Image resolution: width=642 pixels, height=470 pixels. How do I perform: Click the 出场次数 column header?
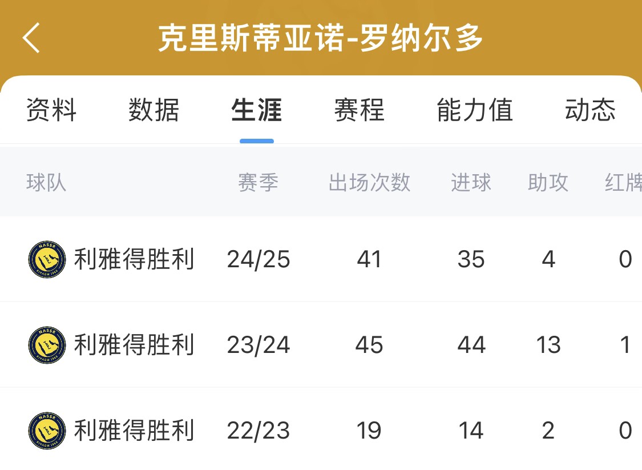369,182
